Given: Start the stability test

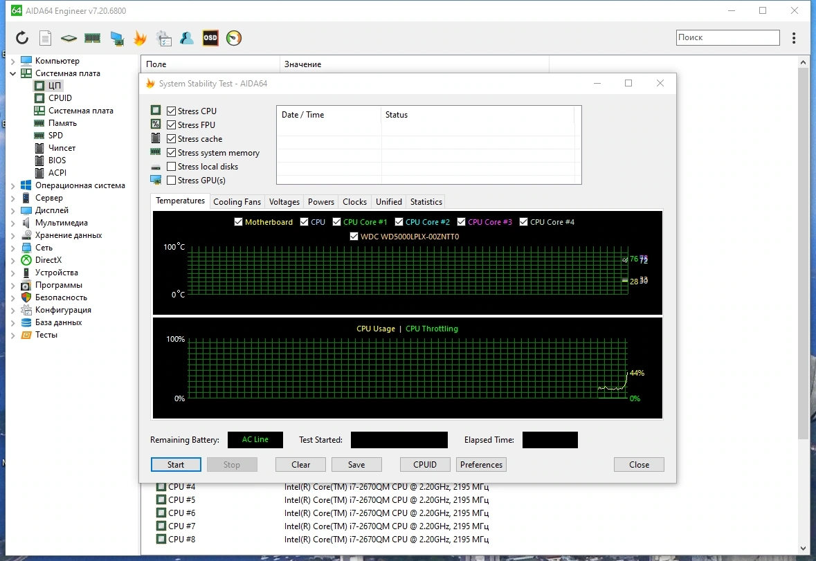Looking at the screenshot, I should (x=176, y=464).
